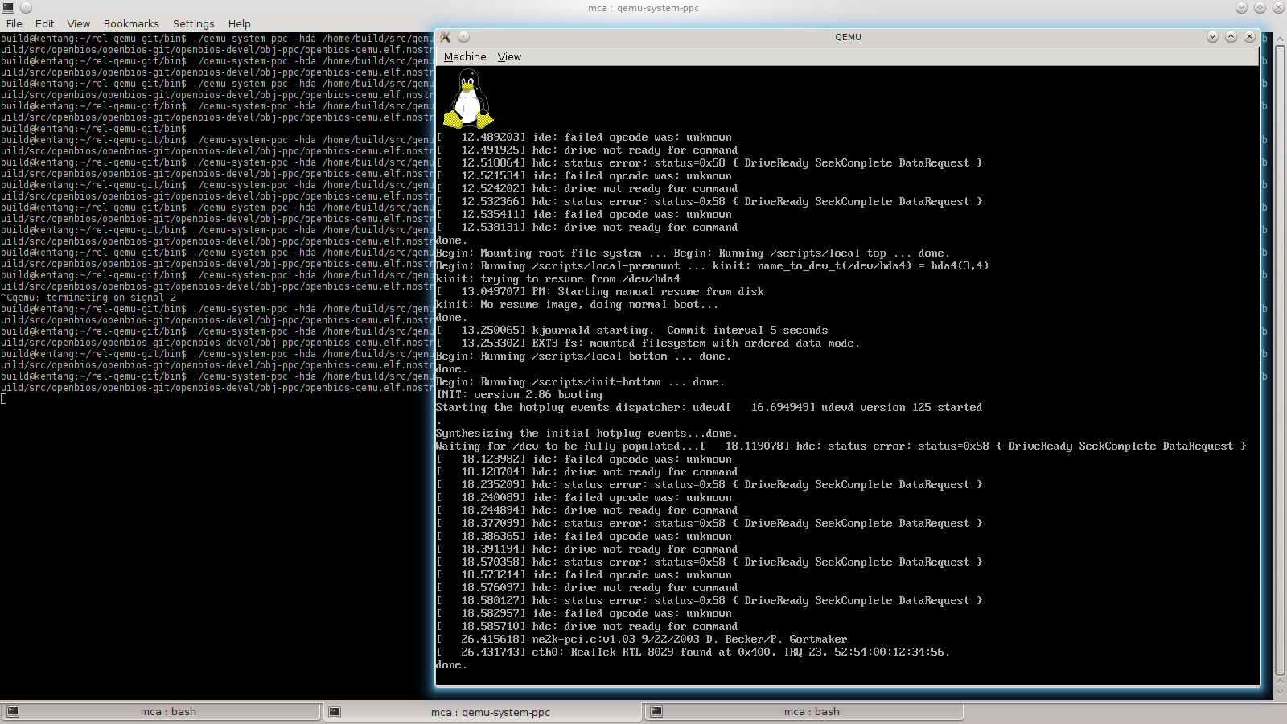1287x724 pixels.
Task: Click the 'Begin: Mounting root file system' line
Action: (693, 253)
